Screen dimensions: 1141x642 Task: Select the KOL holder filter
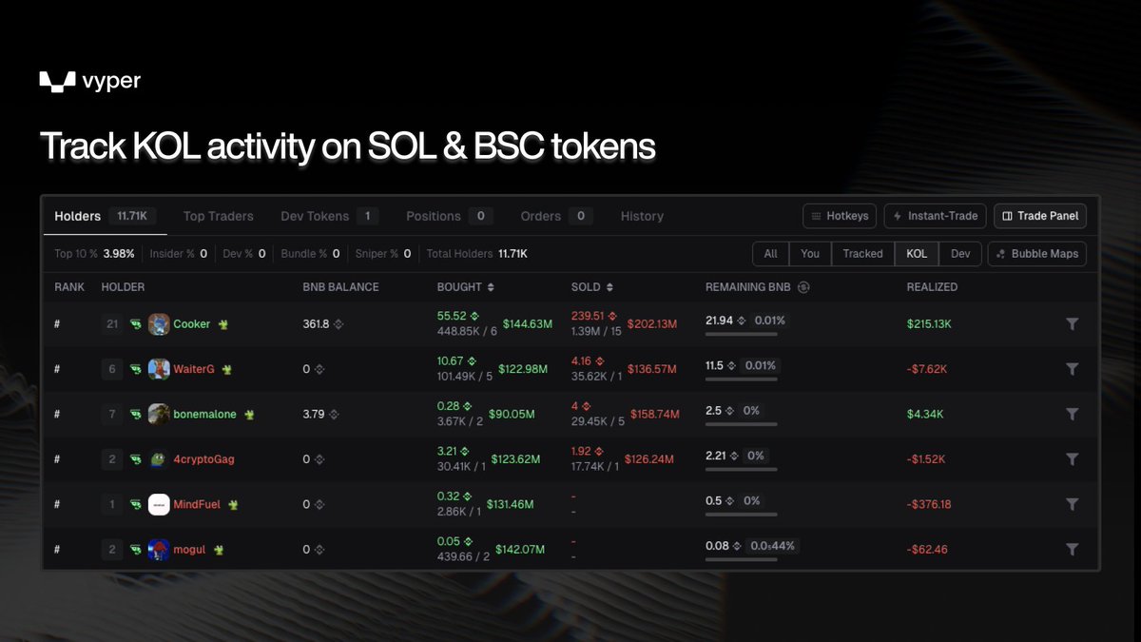coord(917,254)
